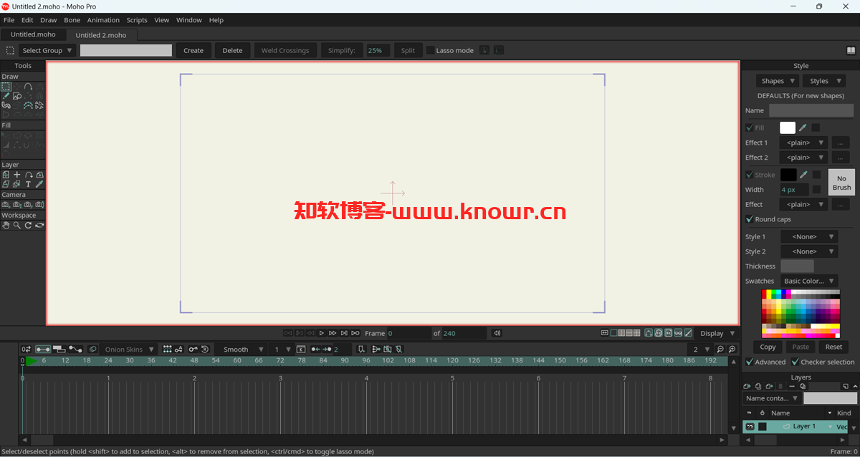Select the Track Camera tool
The width and height of the screenshot is (860, 457).
pos(6,204)
